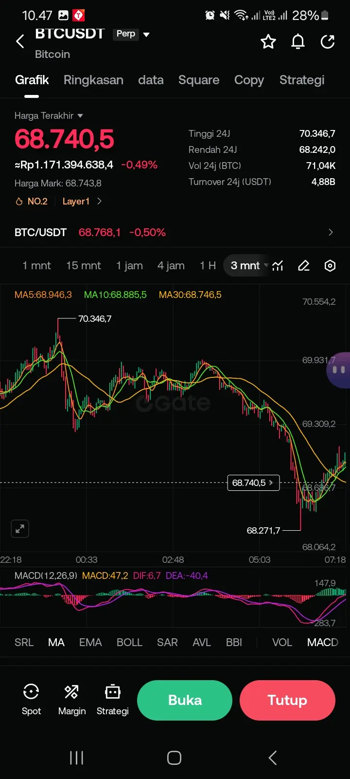Screen dimensions: 350x779
Task: Open the drawing pencil tool
Action: 304,266
